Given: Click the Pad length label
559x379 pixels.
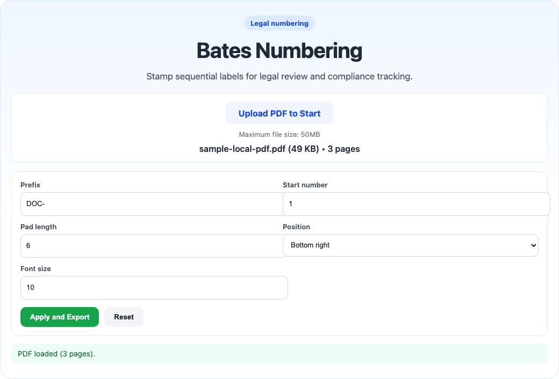Looking at the screenshot, I should point(38,227).
